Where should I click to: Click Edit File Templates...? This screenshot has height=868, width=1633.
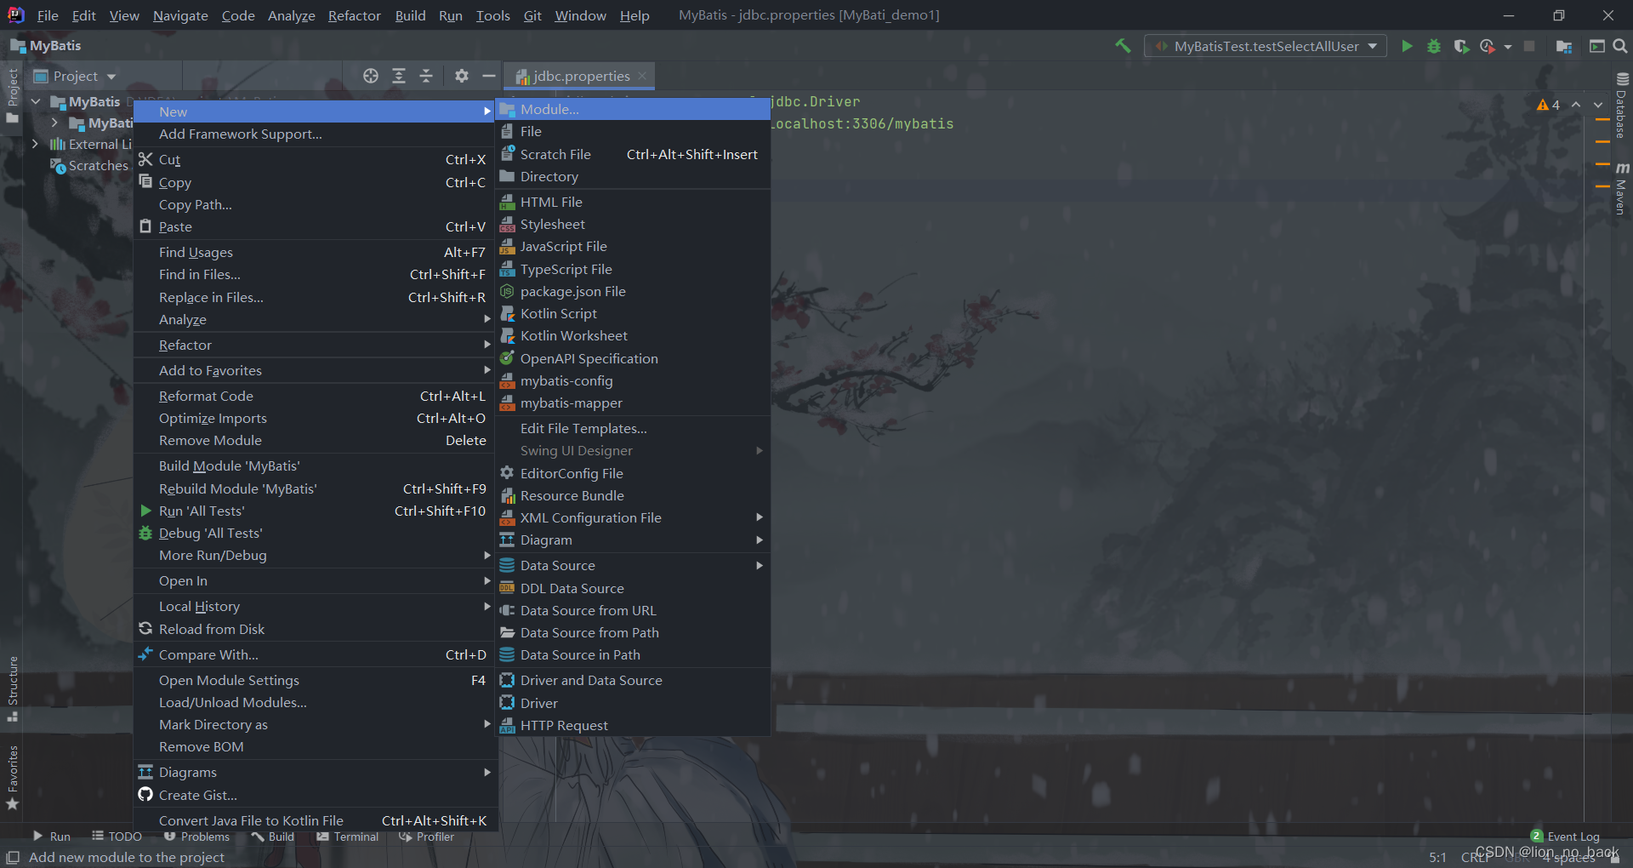click(633, 428)
